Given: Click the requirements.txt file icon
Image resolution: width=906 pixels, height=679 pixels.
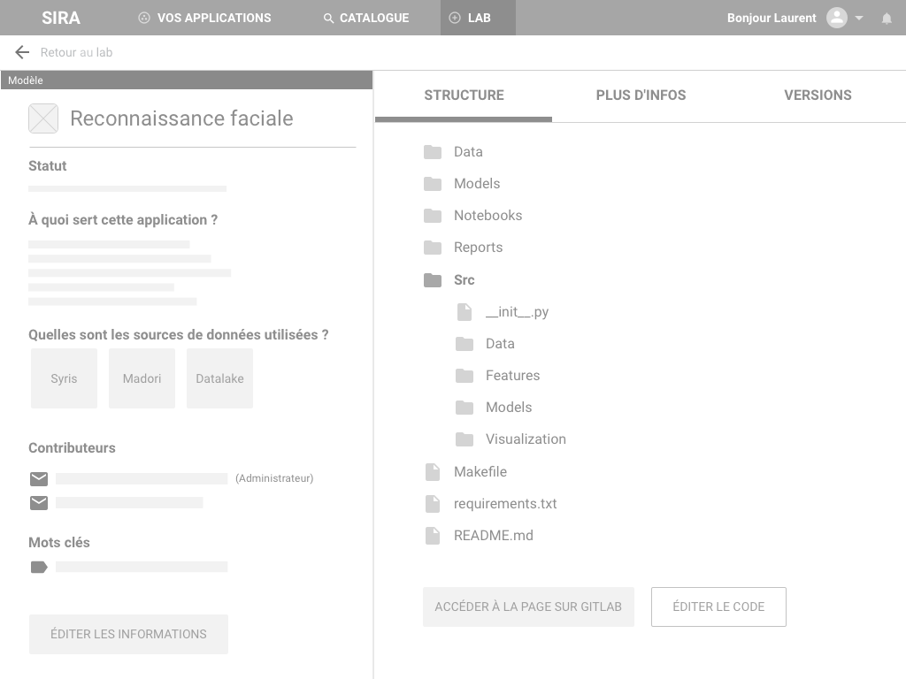Looking at the screenshot, I should [432, 503].
